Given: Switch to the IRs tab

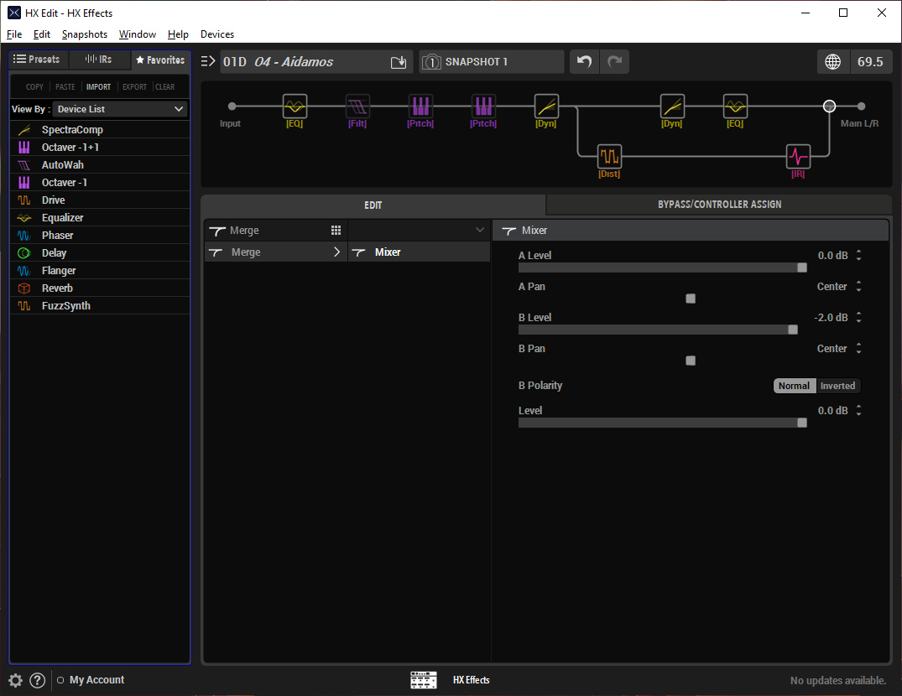Looking at the screenshot, I should [x=99, y=60].
